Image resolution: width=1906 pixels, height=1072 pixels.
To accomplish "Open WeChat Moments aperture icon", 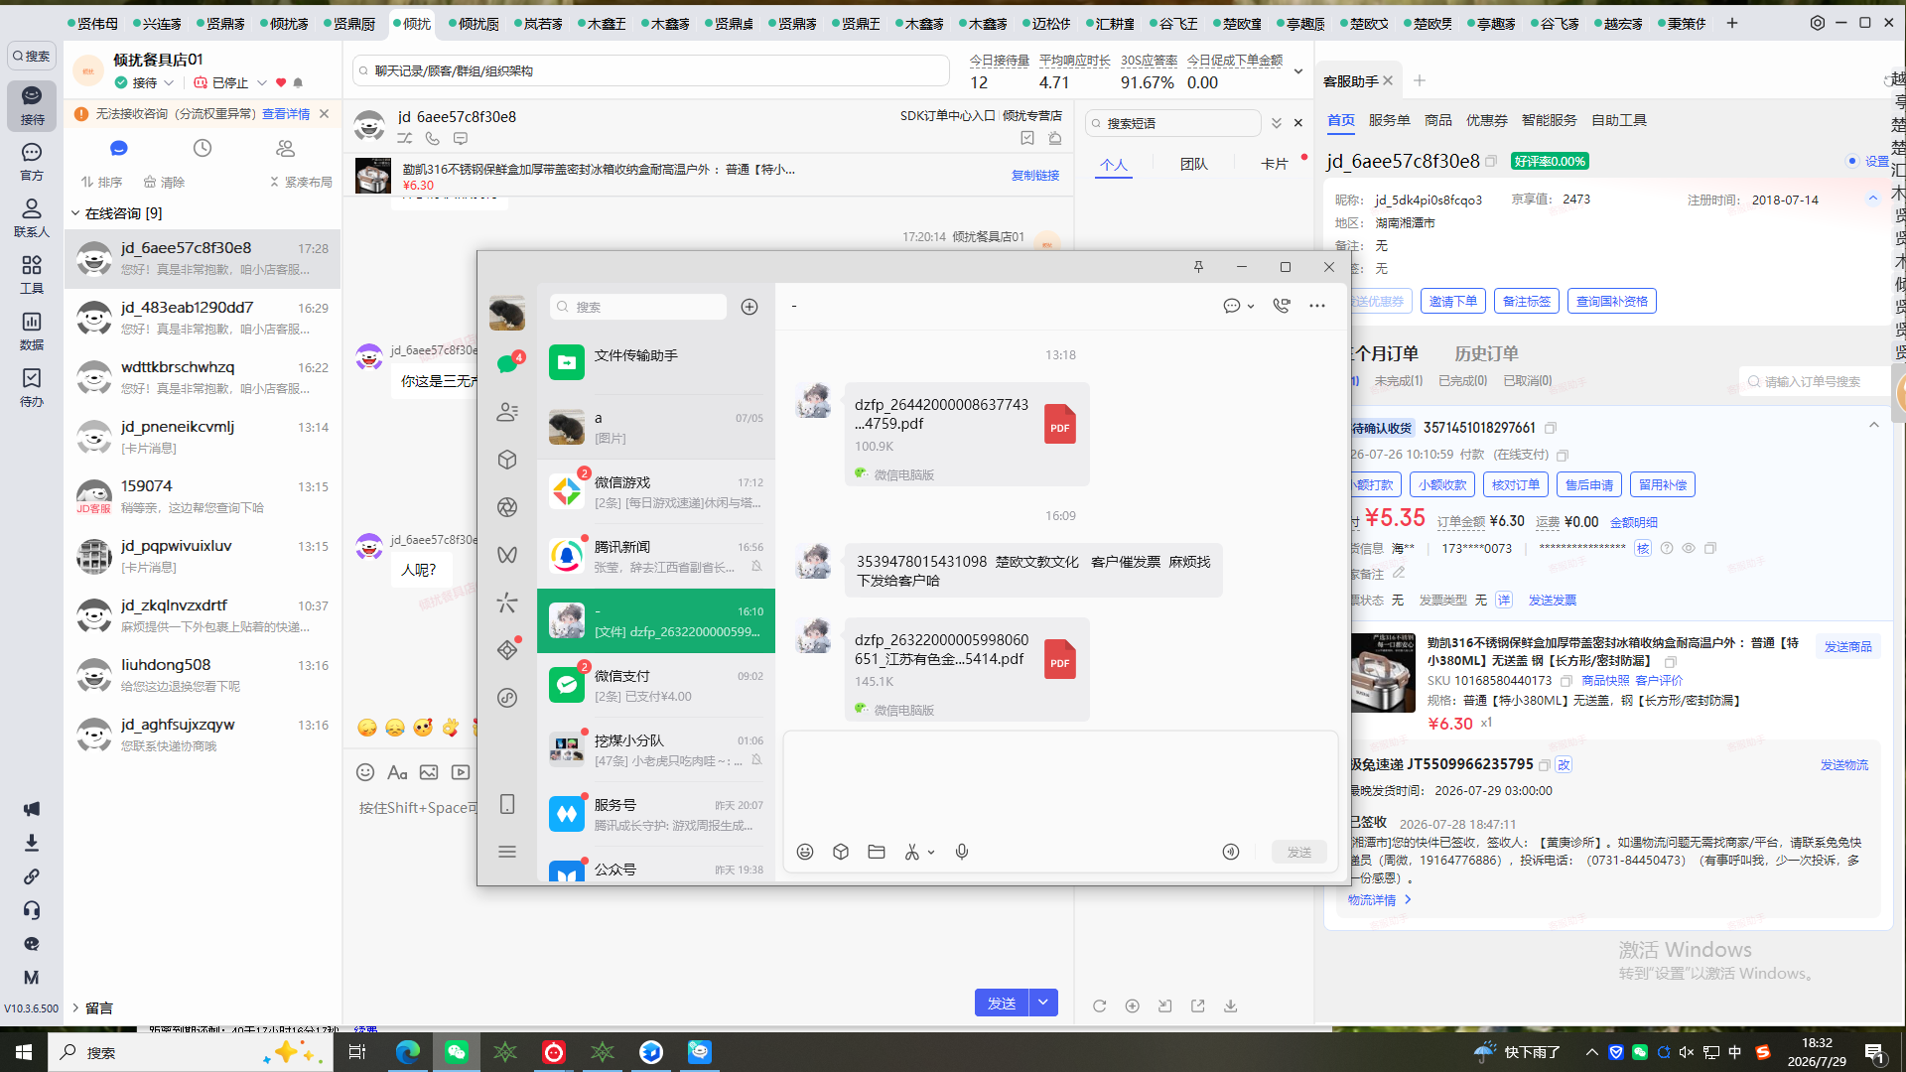I will pyautogui.click(x=507, y=507).
